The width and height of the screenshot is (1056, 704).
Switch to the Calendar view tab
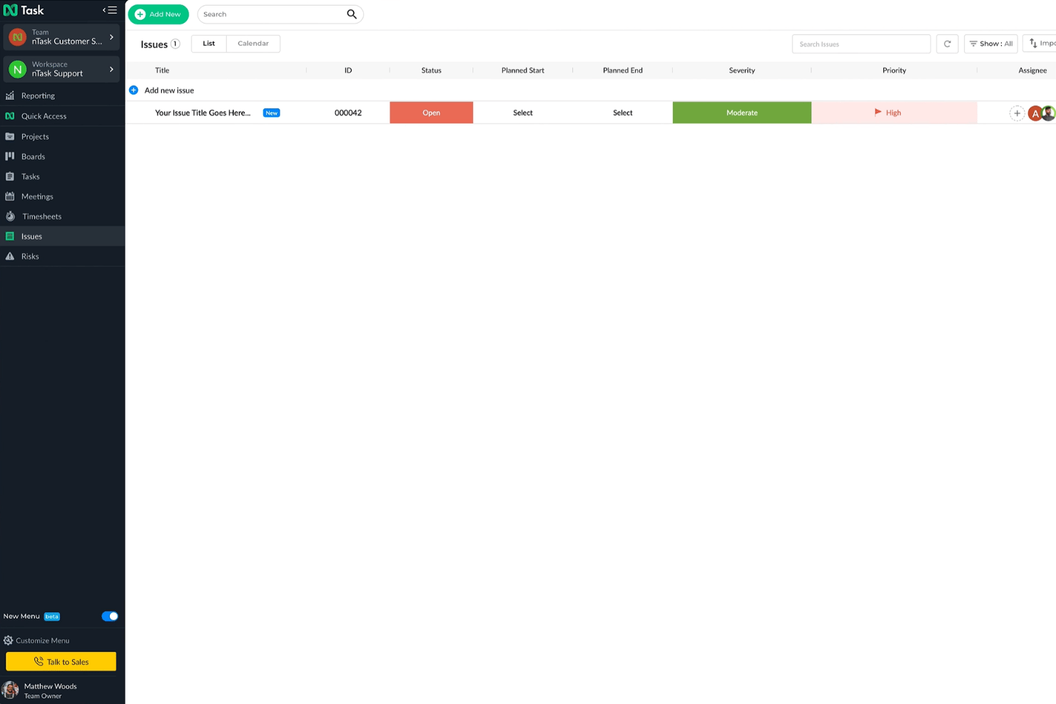tap(253, 44)
